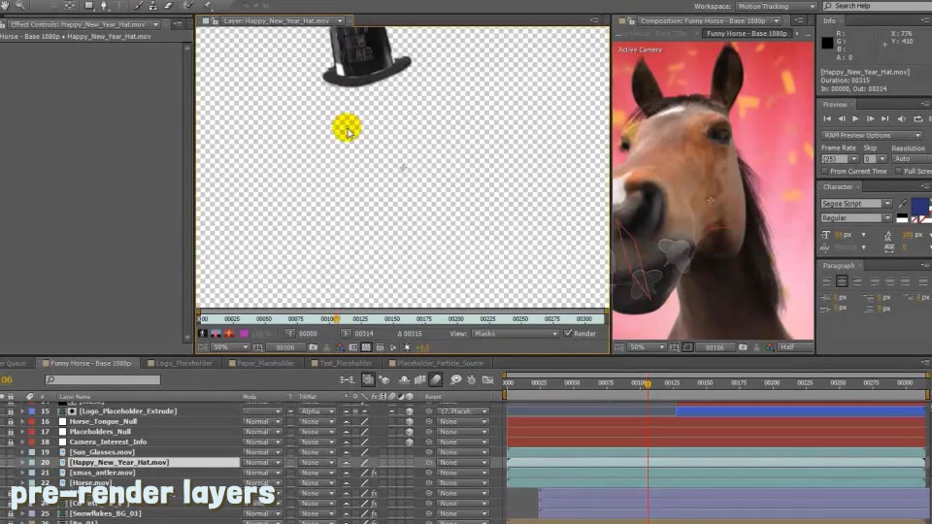Open composition mini-flowchart in timeline
This screenshot has height=524, width=932.
(347, 379)
